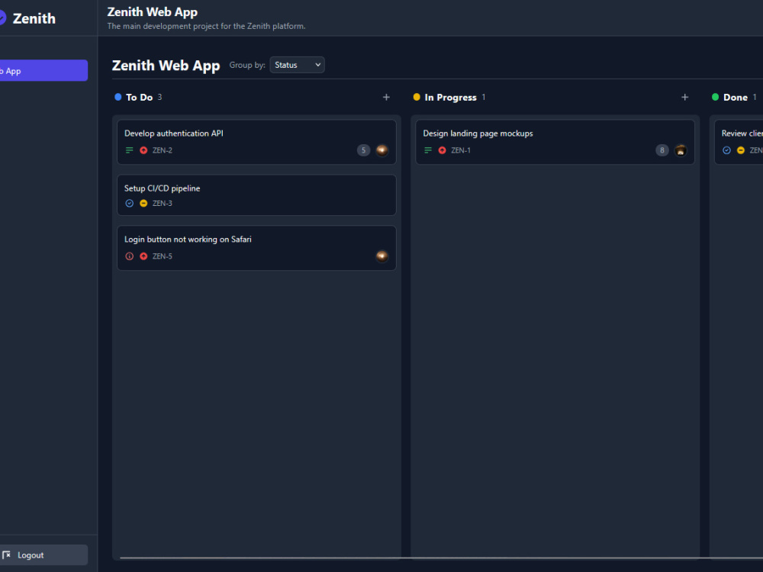Click the yellow priority icon in Done column card
The height and width of the screenshot is (572, 763).
(x=741, y=150)
